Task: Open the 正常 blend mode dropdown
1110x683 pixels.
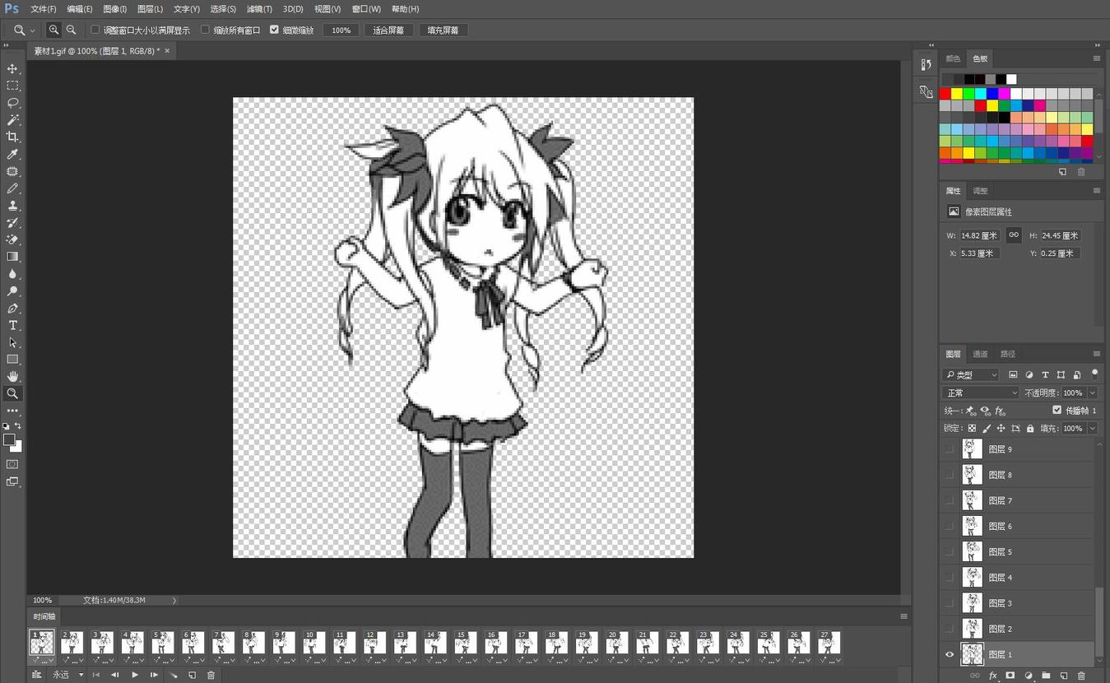Action: tap(980, 393)
